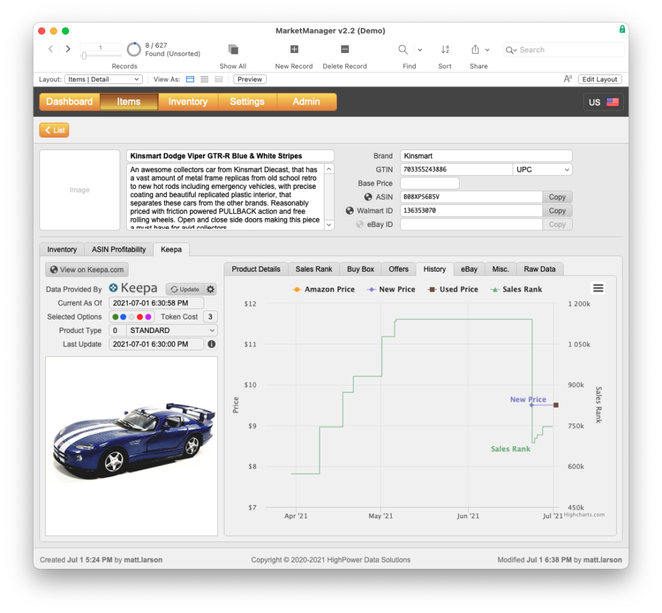Click the View on Keepa.com button
Image resolution: width=662 pixels, height=613 pixels.
(x=87, y=270)
